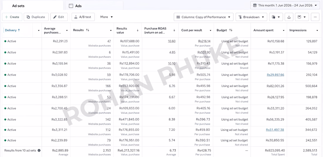Click the Rs3,356.87 average purchases value

click(x=60, y=86)
